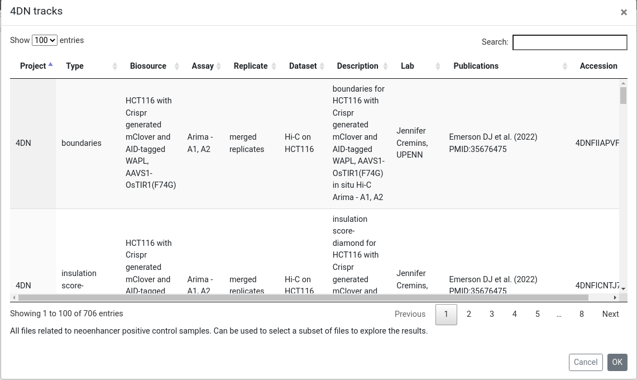Sort the Biosource column ascending

178,65
